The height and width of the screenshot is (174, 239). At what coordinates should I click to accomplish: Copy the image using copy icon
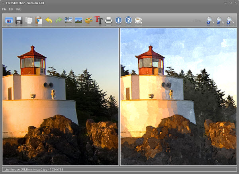tap(29, 20)
